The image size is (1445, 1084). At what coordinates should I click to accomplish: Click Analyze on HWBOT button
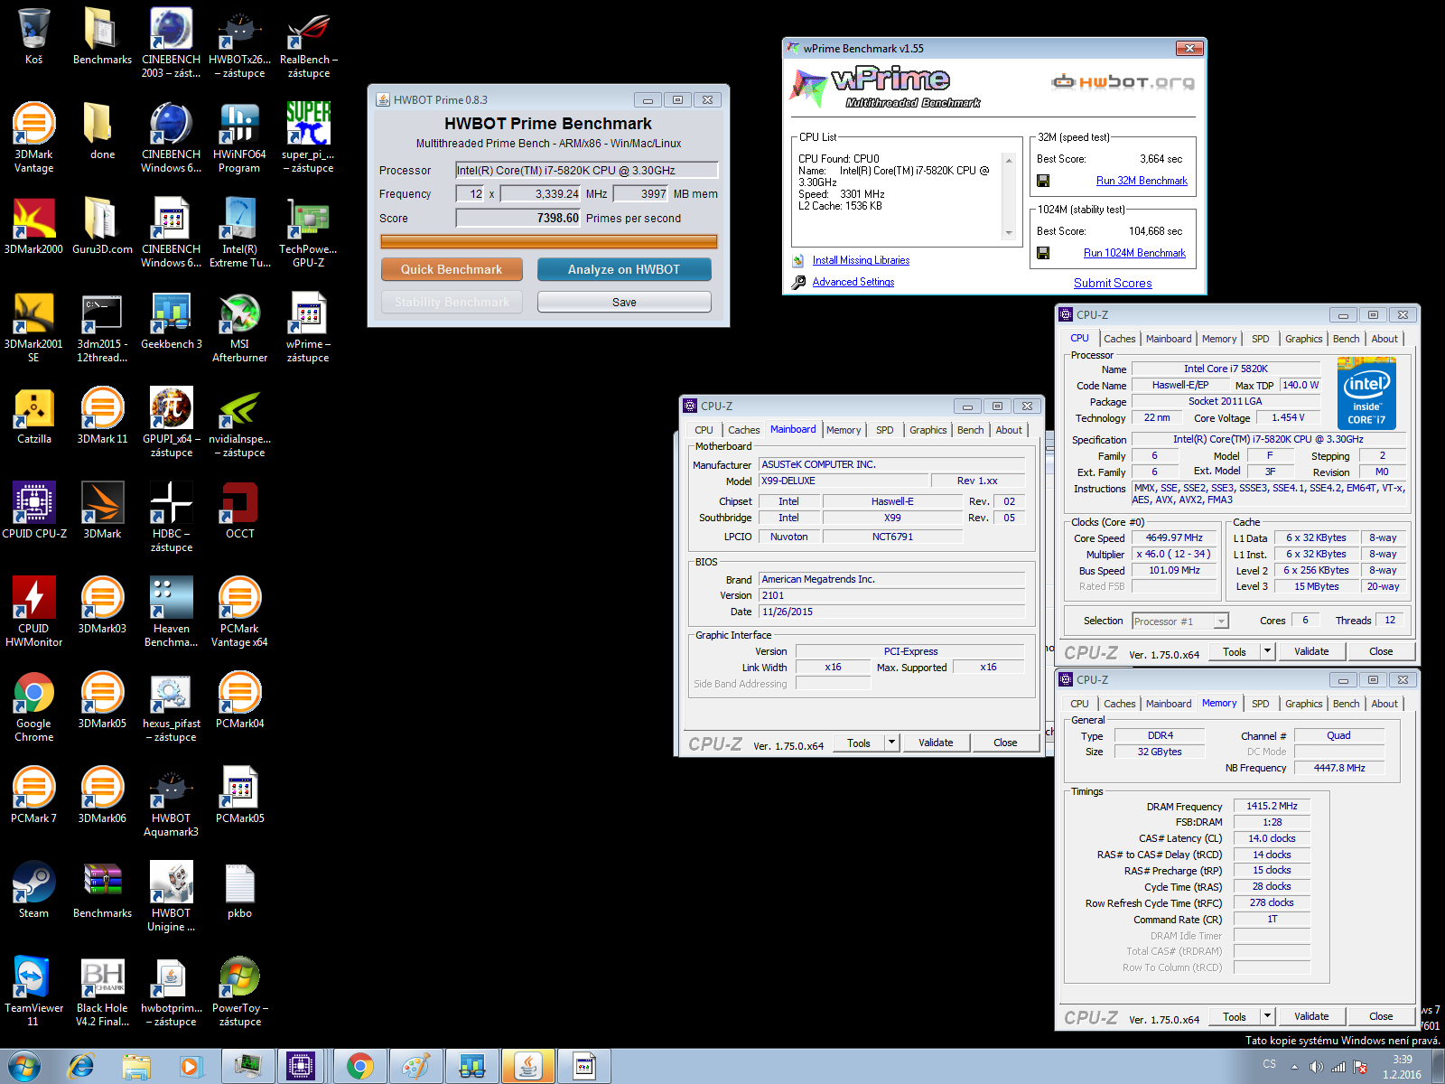[624, 269]
